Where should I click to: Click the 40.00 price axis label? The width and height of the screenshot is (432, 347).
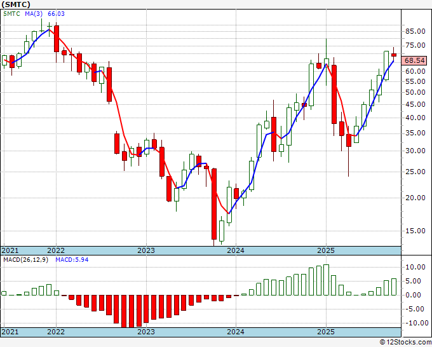point(415,118)
